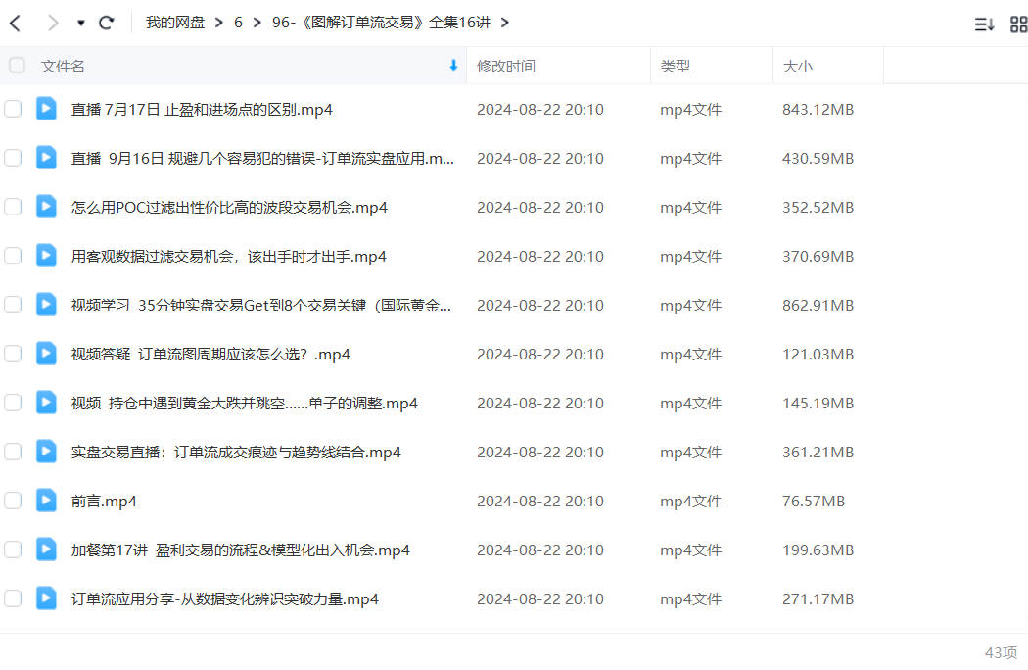Open the sort order menu icon
Viewport: 1028px width, 670px height.
pos(984,24)
